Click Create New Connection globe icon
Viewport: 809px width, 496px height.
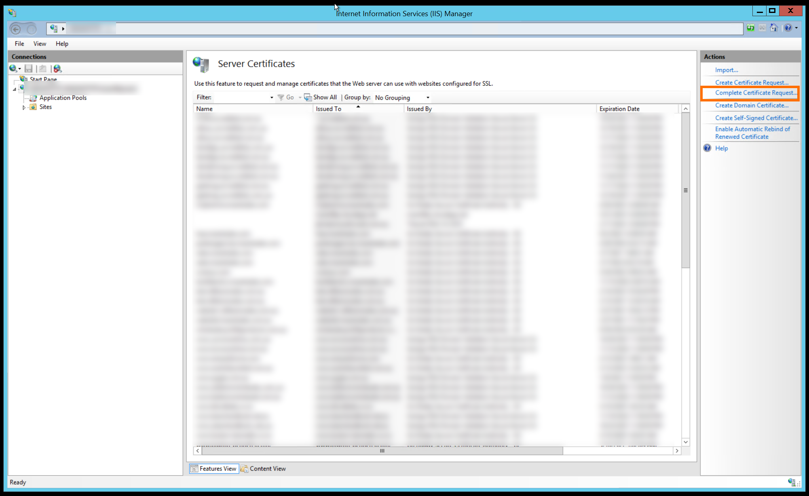pyautogui.click(x=13, y=68)
